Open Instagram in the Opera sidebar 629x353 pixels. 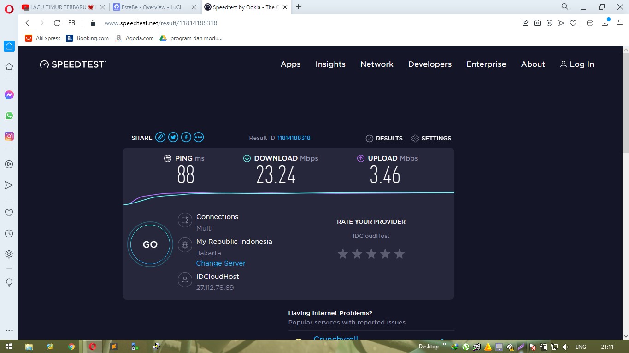click(9, 136)
